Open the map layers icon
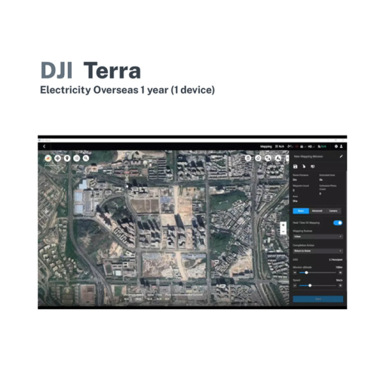The image size is (377, 377). (x=77, y=158)
